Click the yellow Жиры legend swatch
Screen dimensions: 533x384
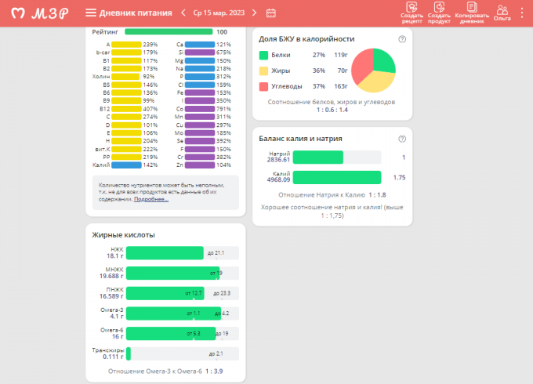264,71
